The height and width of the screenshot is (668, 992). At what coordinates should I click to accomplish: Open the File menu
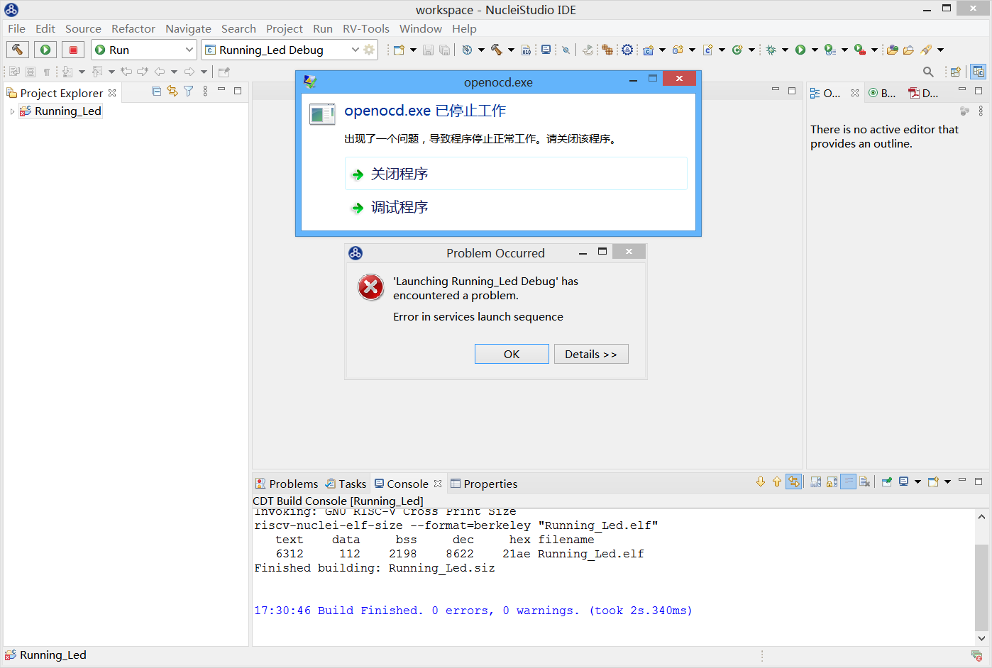16,28
